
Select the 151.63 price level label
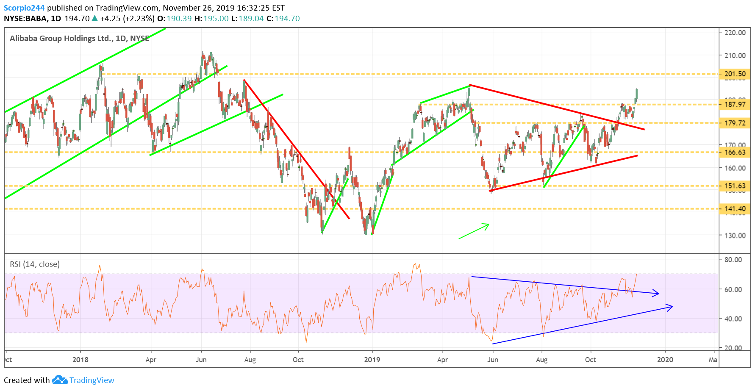(735, 186)
